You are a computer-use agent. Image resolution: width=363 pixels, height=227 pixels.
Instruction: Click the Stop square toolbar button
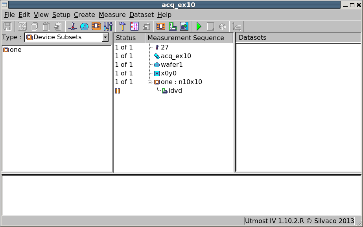[x=210, y=26]
